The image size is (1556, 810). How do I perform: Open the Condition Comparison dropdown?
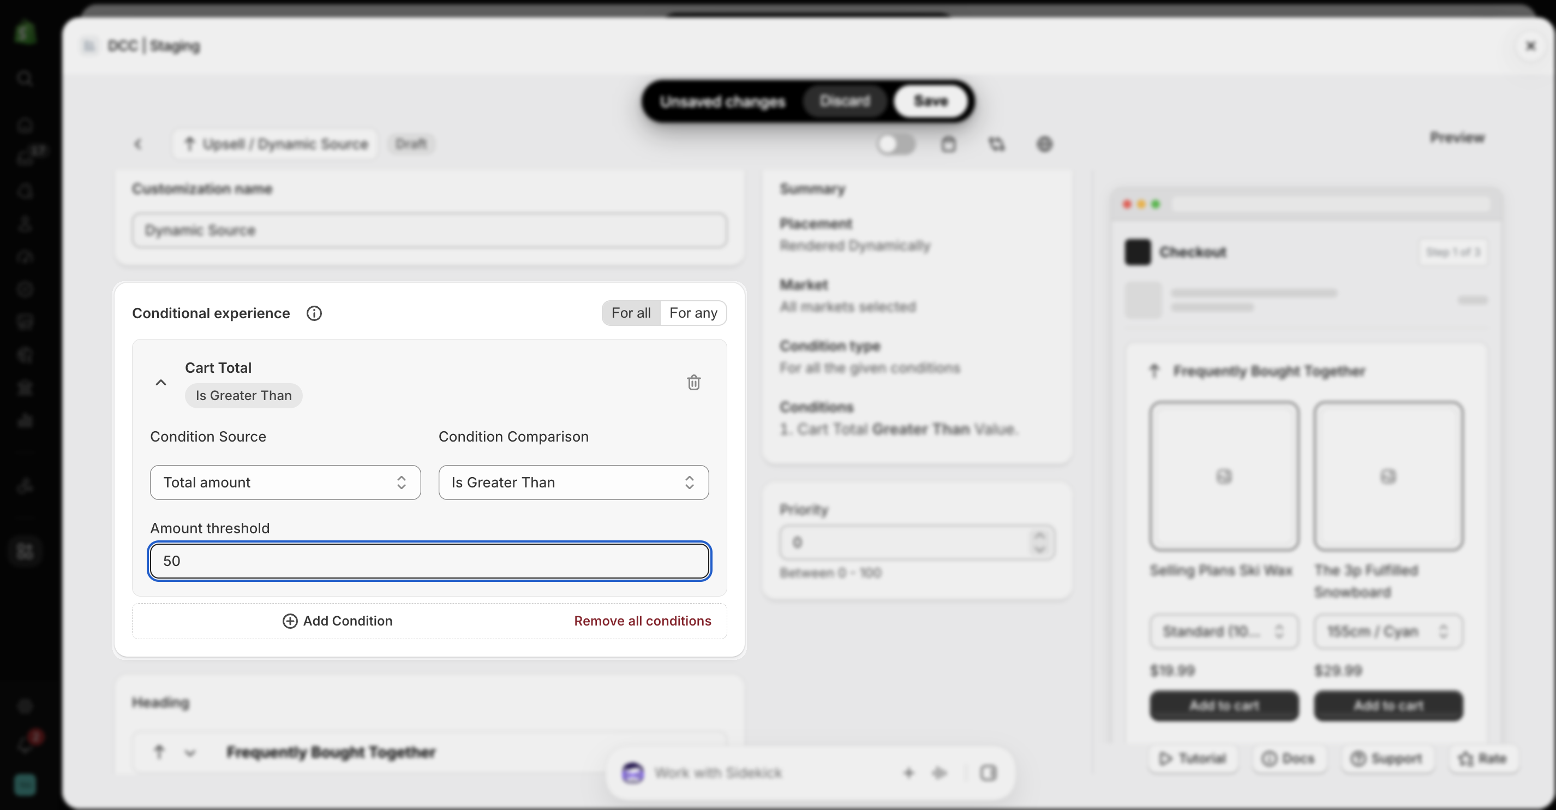(573, 483)
